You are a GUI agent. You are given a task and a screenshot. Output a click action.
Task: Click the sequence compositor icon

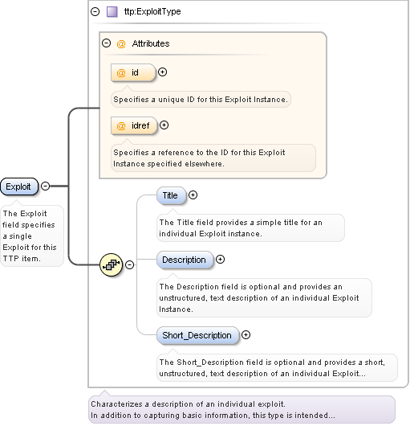112,264
